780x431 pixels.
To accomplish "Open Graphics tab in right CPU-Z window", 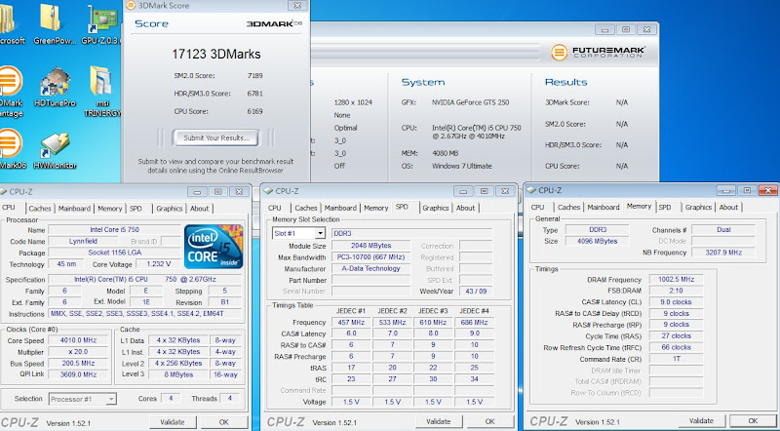I will coord(698,207).
